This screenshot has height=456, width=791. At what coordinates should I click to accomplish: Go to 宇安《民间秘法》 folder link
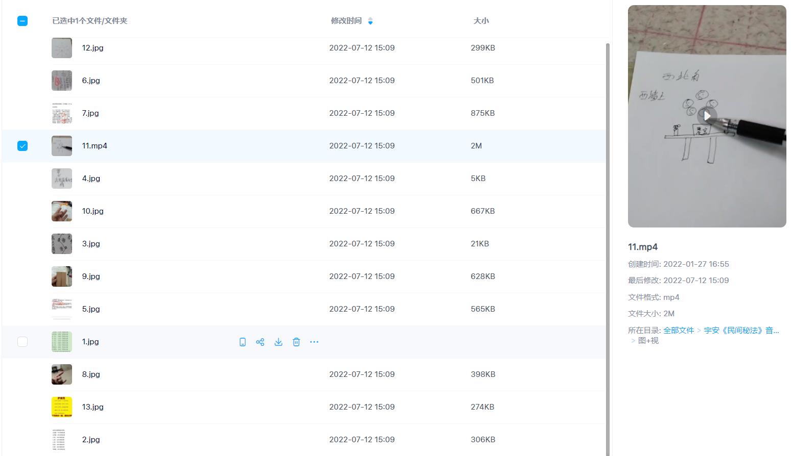[741, 331]
